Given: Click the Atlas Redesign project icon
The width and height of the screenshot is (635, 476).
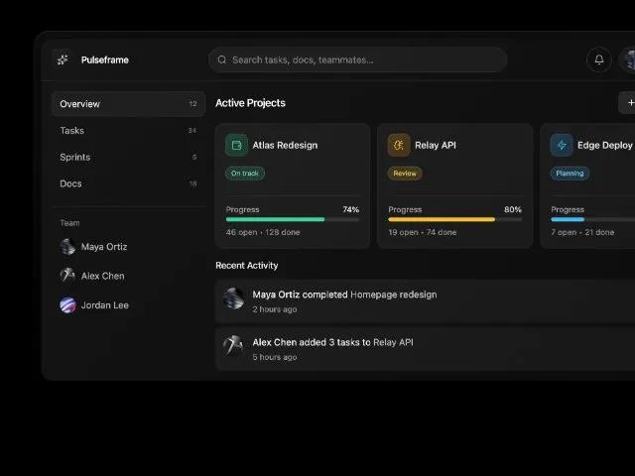Looking at the screenshot, I should click(x=236, y=145).
